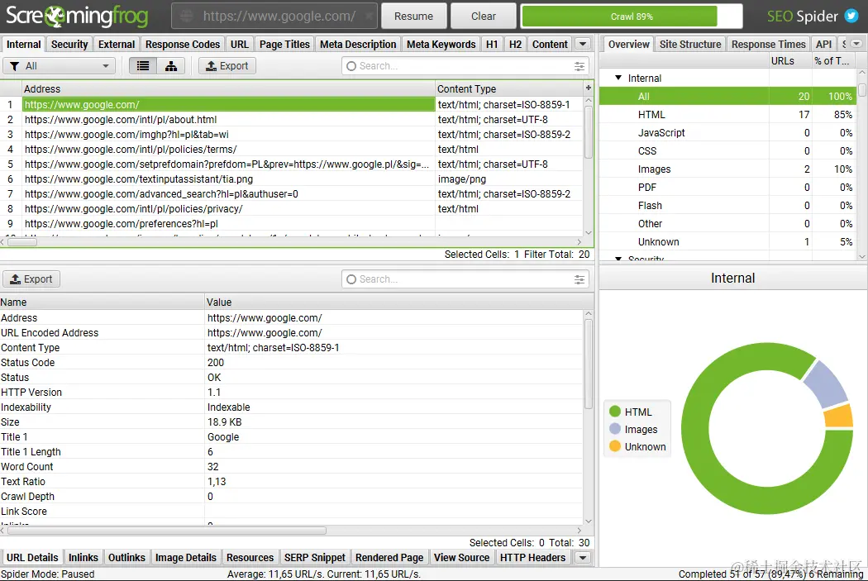Screen dimensions: 868x581
Task: Switch to Rendered Page tab
Action: pos(389,557)
